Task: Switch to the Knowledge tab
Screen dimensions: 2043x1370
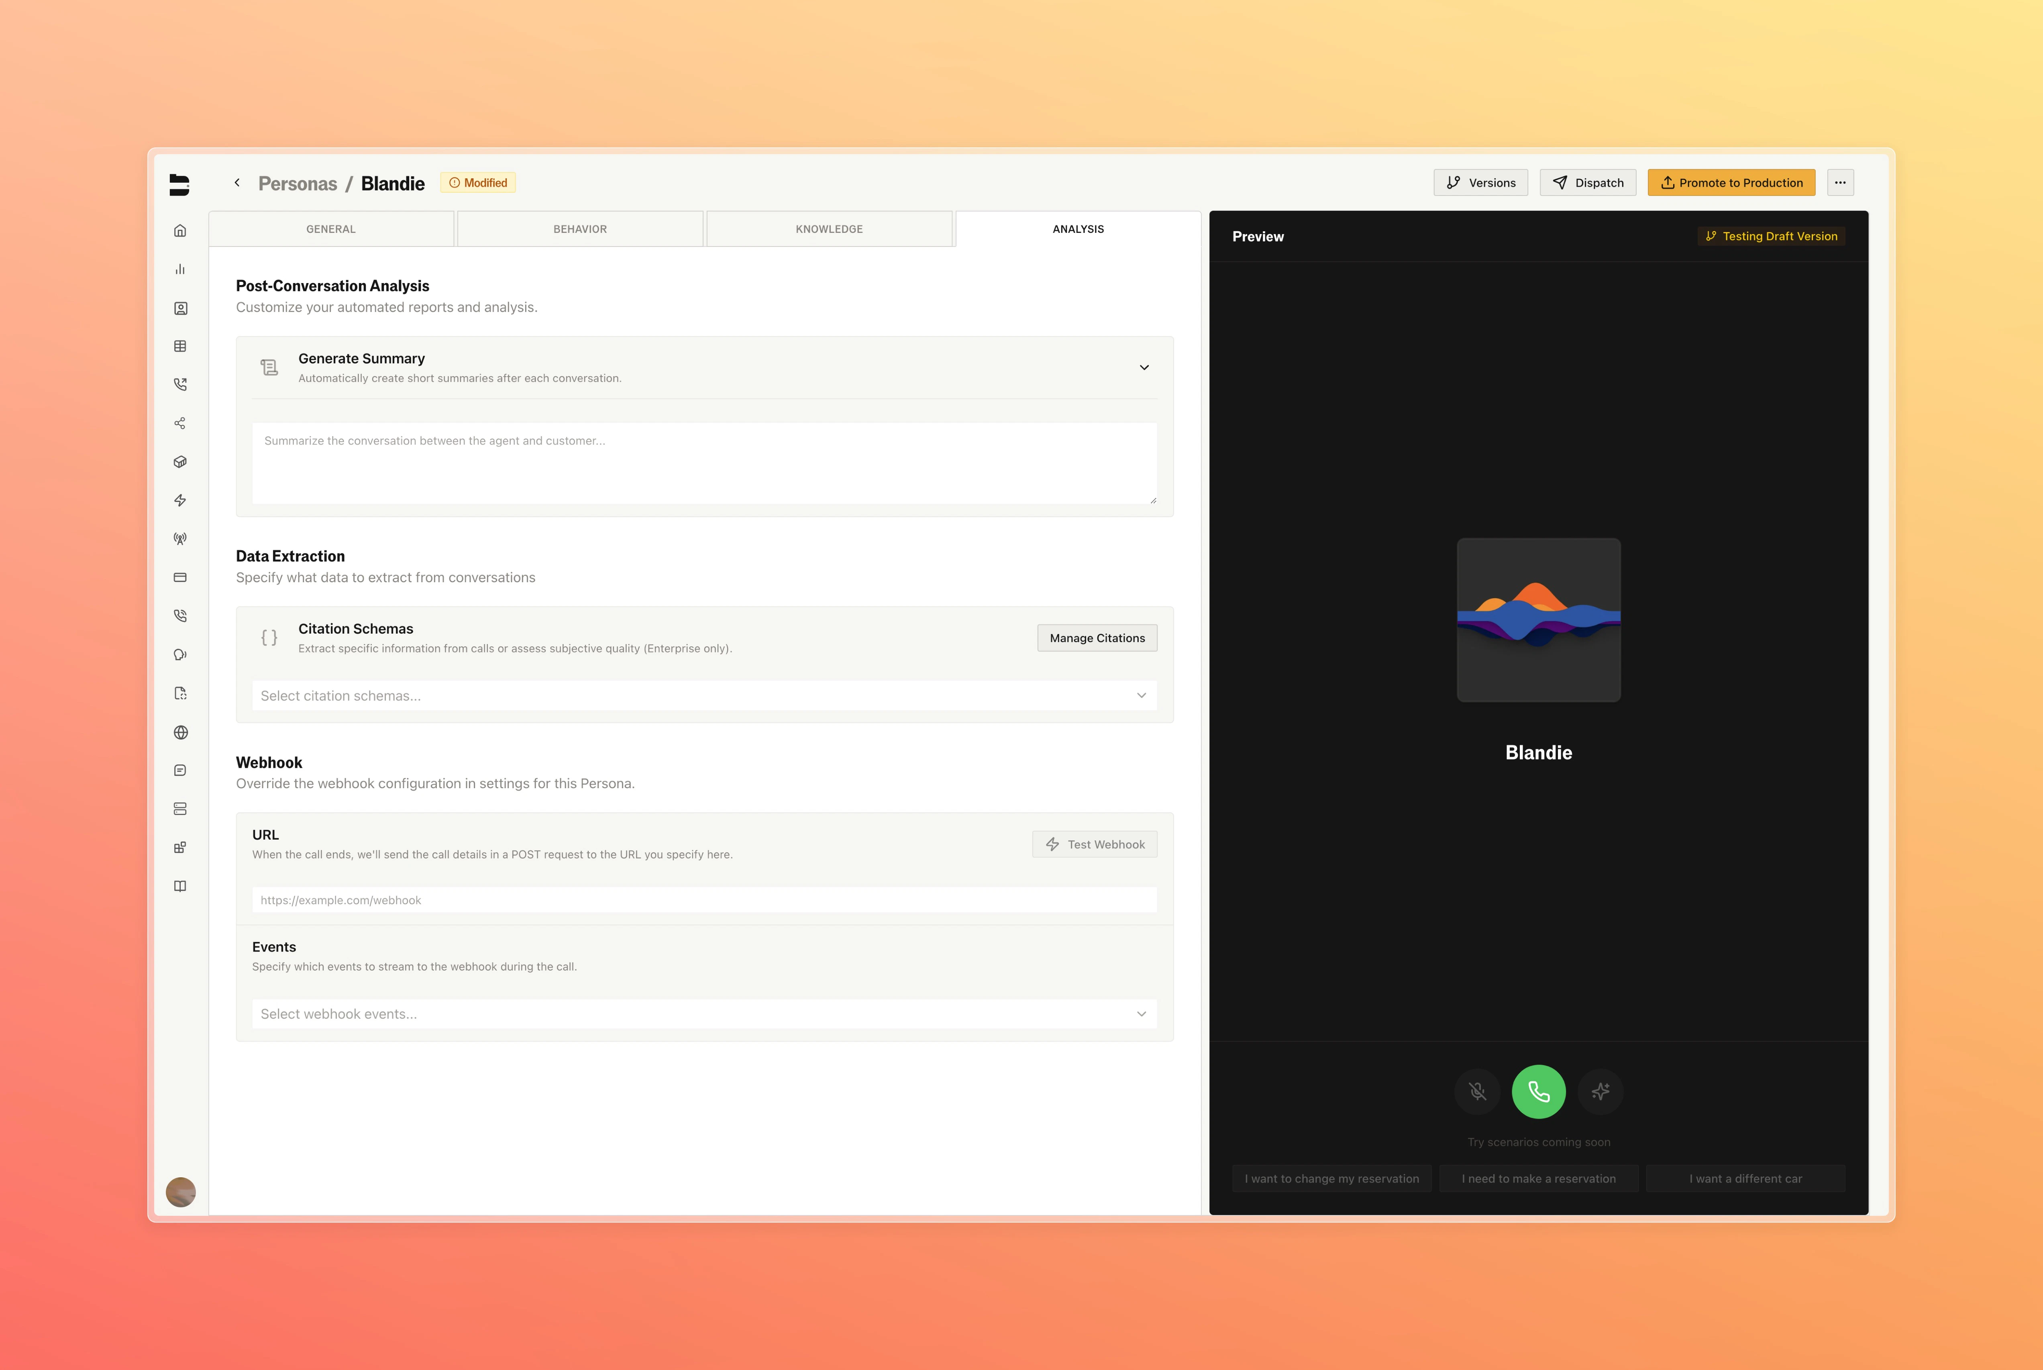Action: 829,229
